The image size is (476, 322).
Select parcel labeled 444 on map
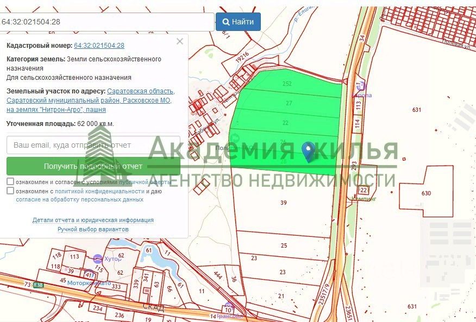[x=218, y=275]
